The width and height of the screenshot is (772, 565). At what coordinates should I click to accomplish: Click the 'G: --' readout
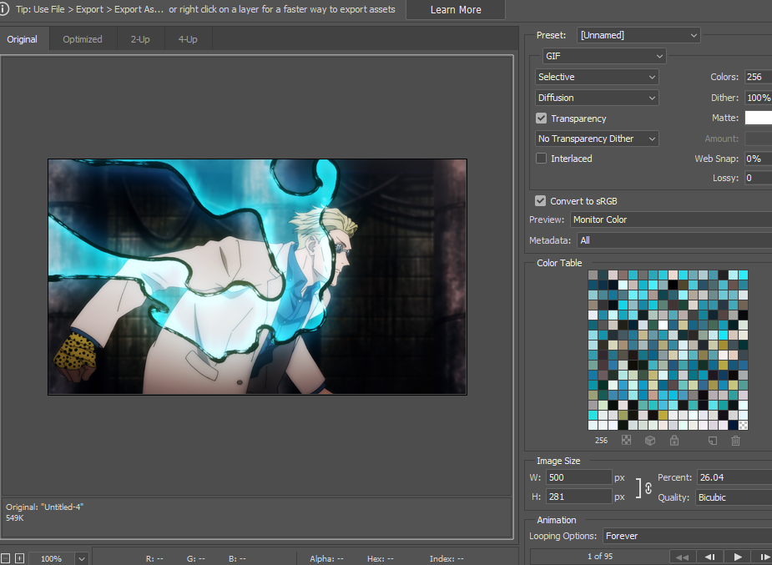point(196,558)
